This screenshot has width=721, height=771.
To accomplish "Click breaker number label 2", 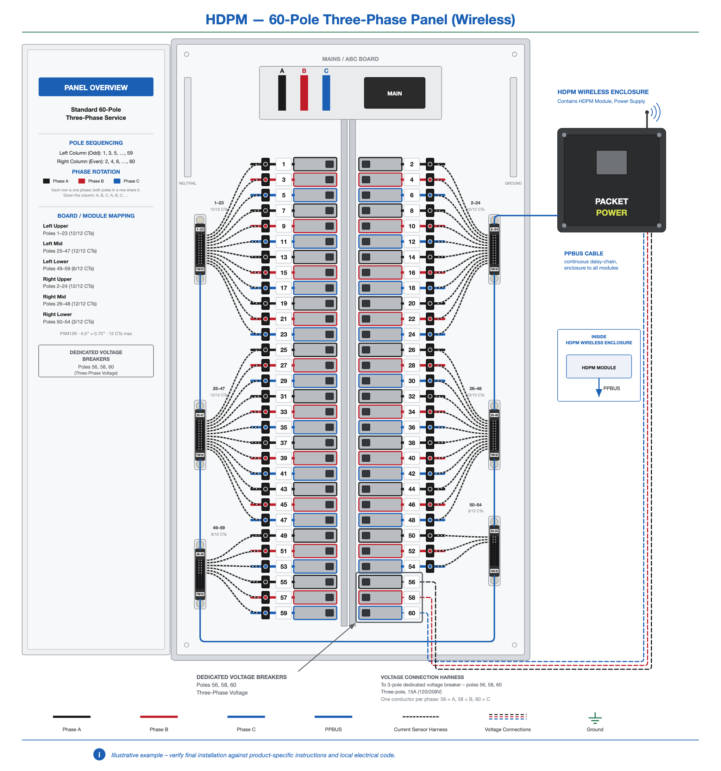I will tap(412, 165).
